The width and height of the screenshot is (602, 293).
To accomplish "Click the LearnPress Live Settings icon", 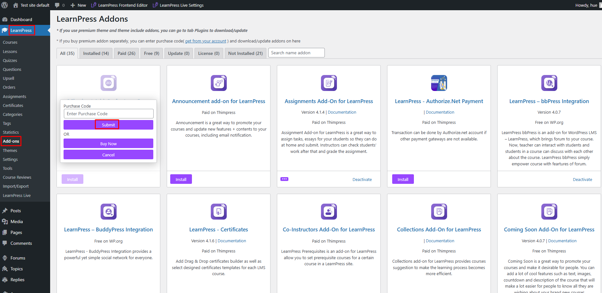I will pos(155,5).
